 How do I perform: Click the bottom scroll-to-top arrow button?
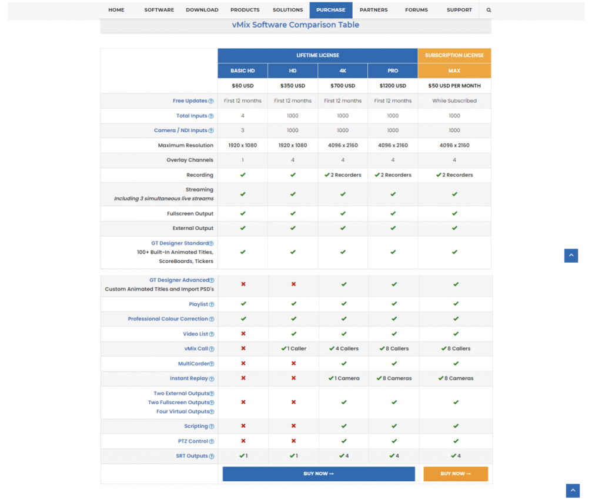(x=573, y=491)
